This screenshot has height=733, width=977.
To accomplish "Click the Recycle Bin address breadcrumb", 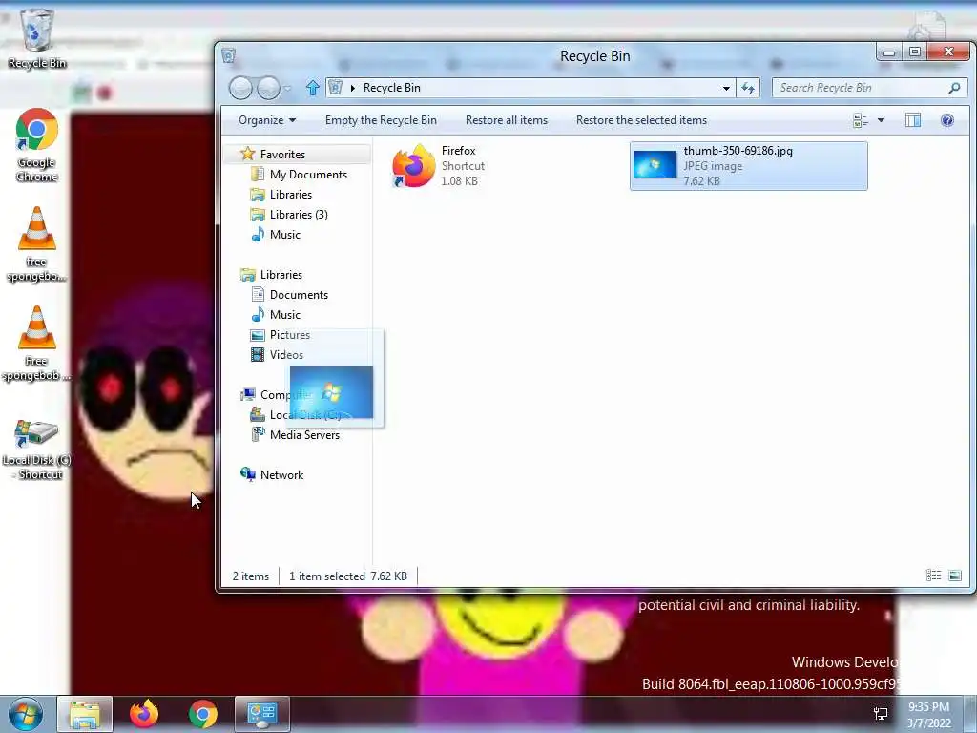I will (391, 88).
